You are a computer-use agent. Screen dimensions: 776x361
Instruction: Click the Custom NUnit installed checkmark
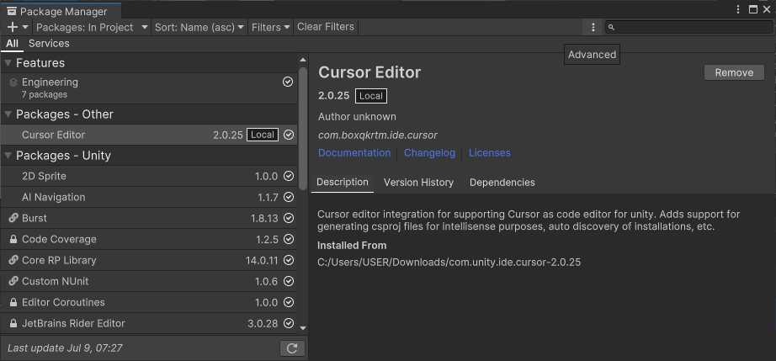tap(289, 281)
